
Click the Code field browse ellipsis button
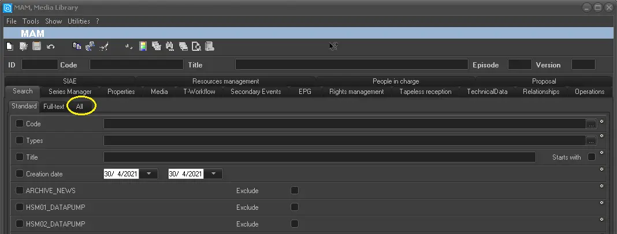[590, 123]
